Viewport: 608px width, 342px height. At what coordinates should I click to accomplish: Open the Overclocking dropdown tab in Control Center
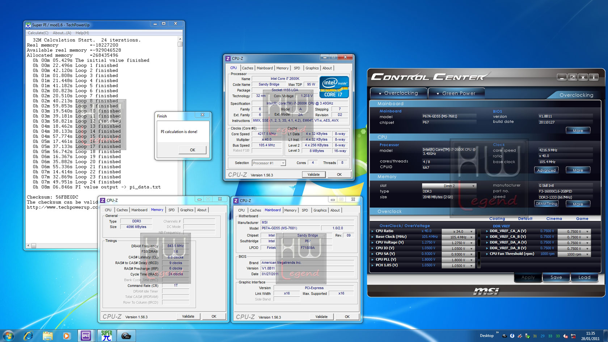[398, 93]
